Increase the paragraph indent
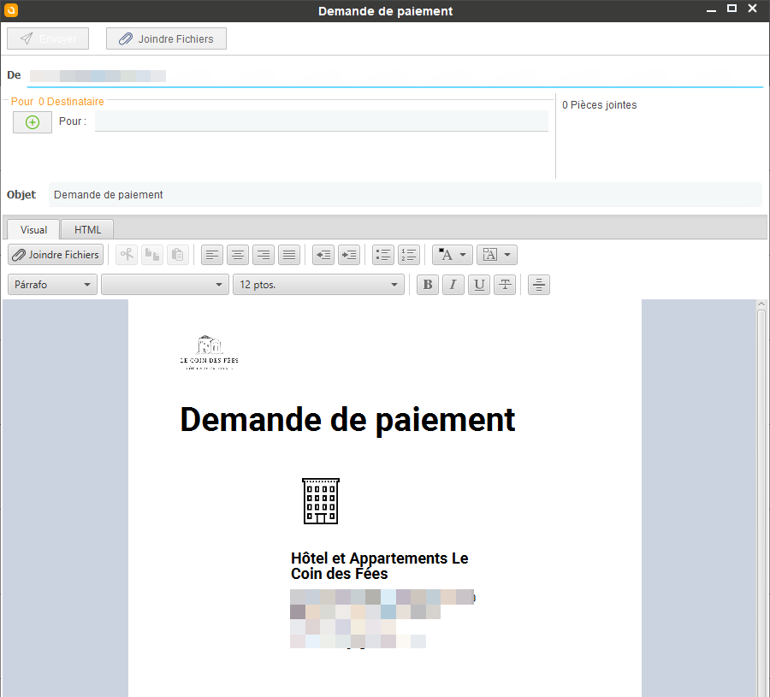770x697 pixels. [x=348, y=254]
